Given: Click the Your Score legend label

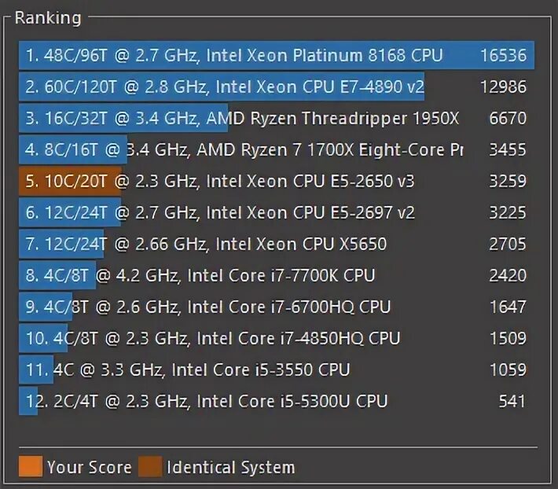Looking at the screenshot, I should [90, 467].
